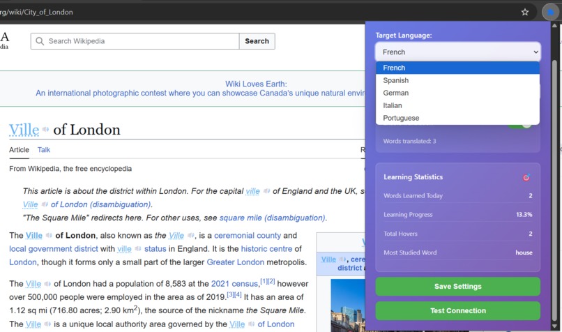Play audio for ville before the status link
Screen dimensions: 562x332
coord(138,249)
